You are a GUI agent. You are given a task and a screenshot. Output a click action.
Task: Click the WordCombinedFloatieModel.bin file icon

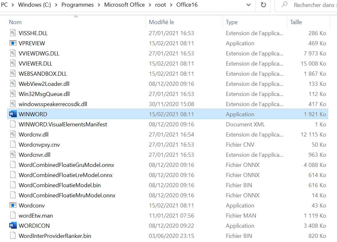click(13, 185)
